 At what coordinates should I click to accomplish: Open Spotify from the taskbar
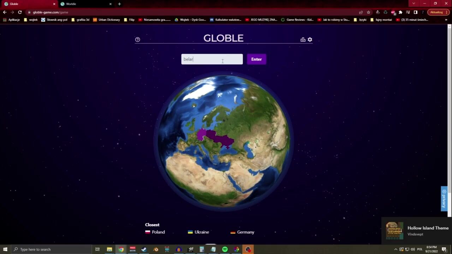[225, 249]
